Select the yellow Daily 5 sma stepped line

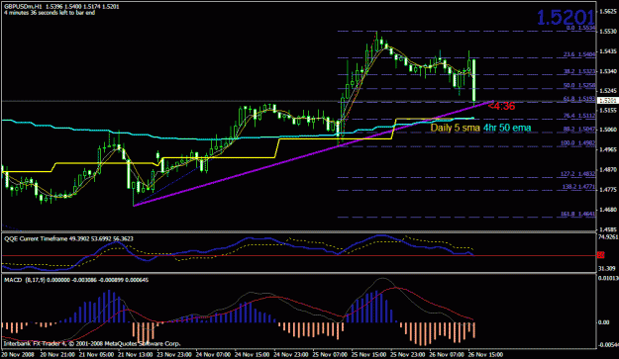(x=237, y=157)
